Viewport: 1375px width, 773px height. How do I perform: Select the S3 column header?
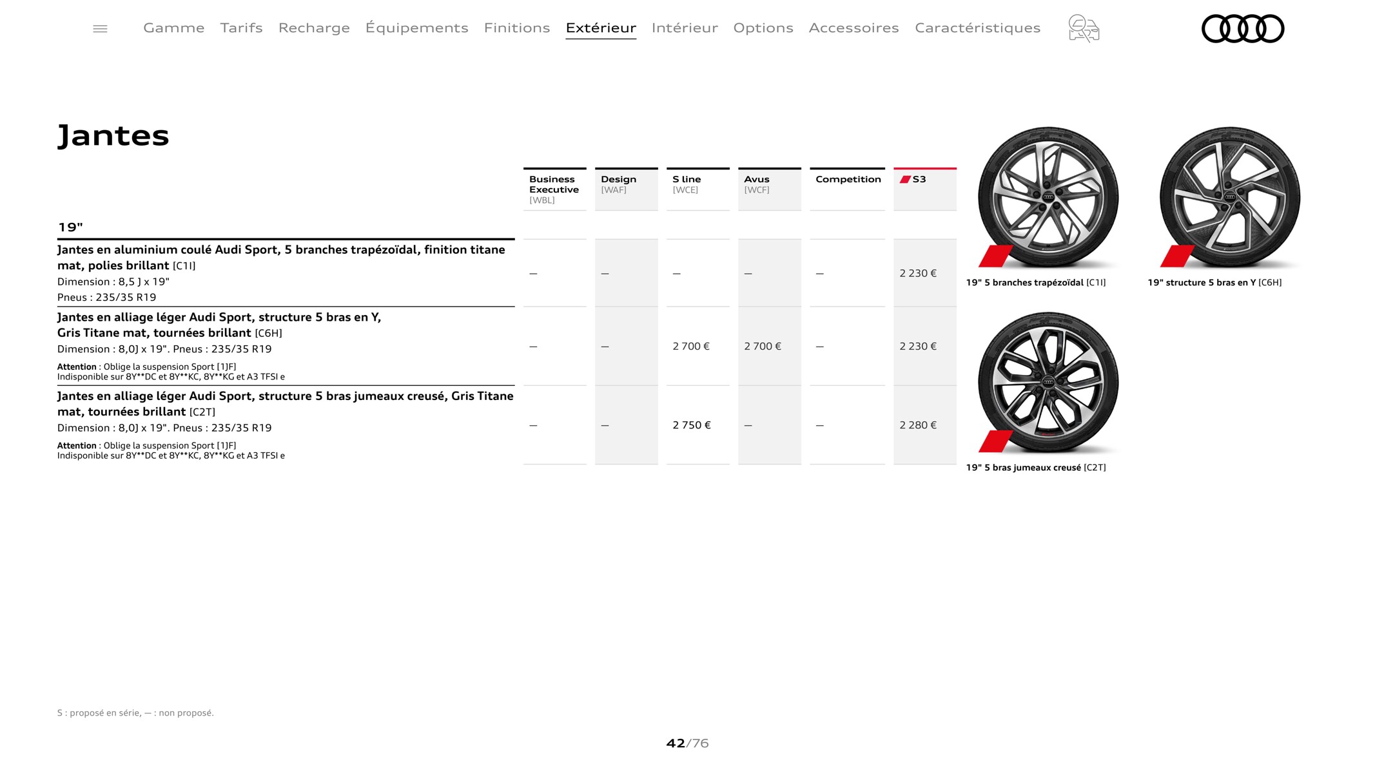pos(924,189)
